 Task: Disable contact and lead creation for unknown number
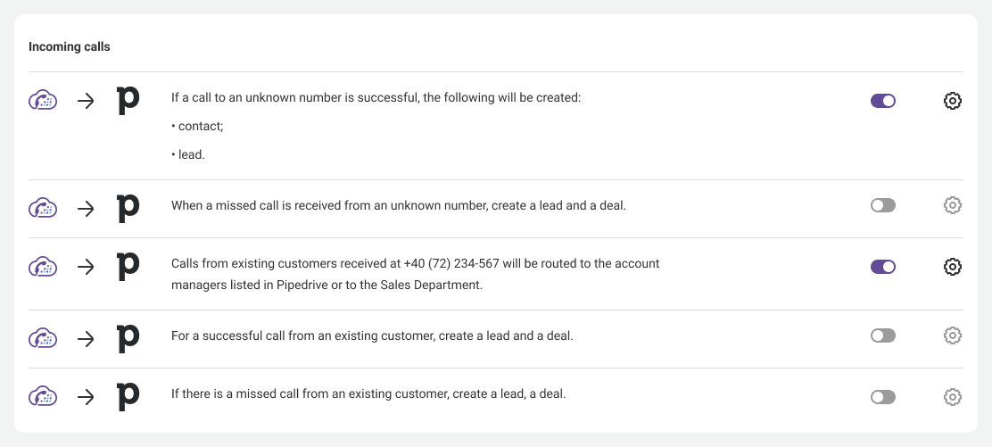pyautogui.click(x=882, y=101)
